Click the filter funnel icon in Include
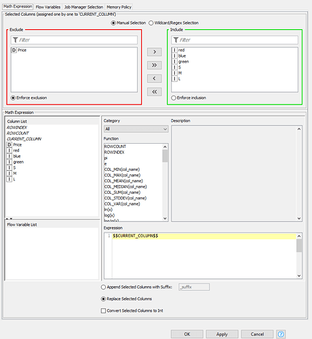Image resolution: width=312 pixels, height=339 pixels. pos(176,40)
